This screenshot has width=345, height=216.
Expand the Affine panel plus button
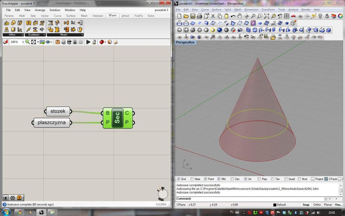pyautogui.click(x=22, y=35)
